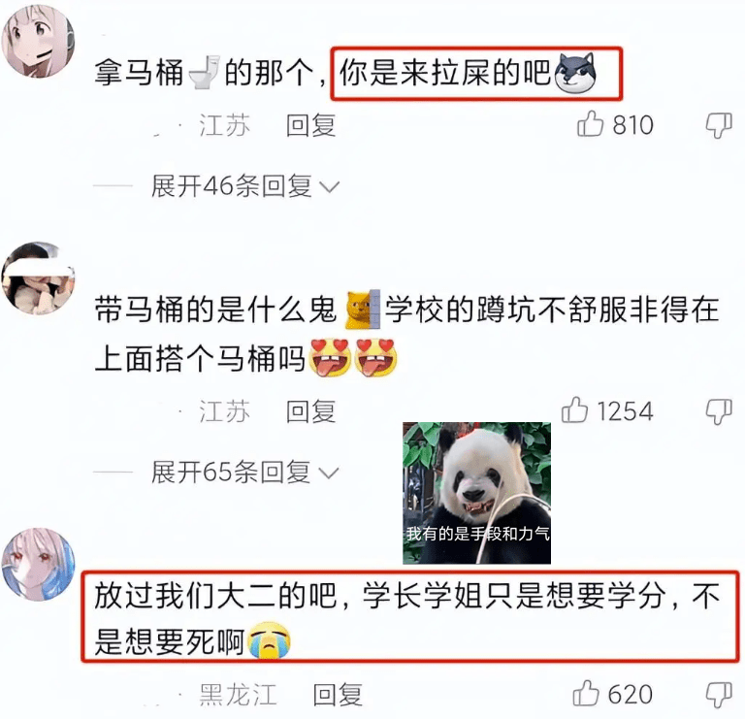The image size is (745, 719).
Task: Like the comment with 620 likes
Action: click(586, 694)
